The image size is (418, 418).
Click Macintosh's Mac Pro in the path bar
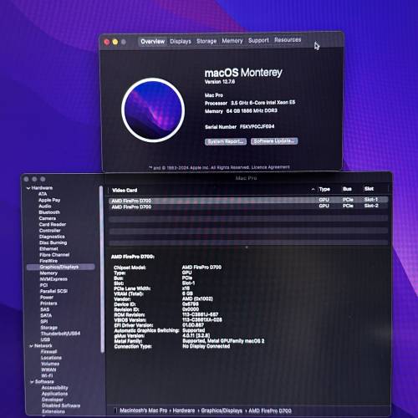[x=144, y=410]
